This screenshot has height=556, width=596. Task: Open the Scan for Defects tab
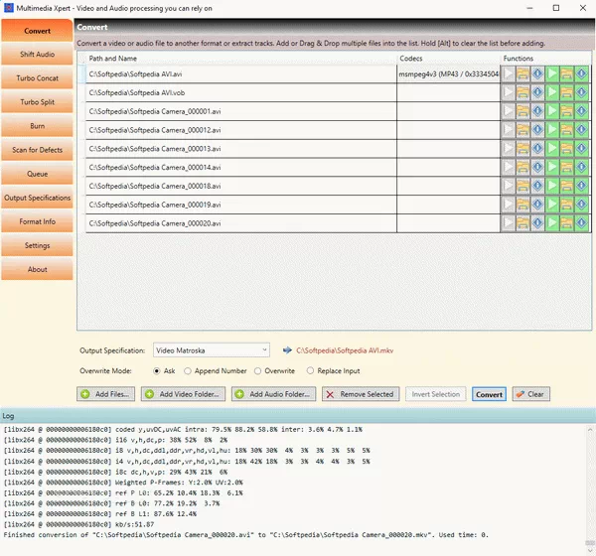37,150
